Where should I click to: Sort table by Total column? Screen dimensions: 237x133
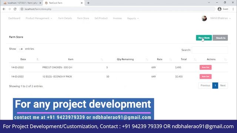[184, 59]
